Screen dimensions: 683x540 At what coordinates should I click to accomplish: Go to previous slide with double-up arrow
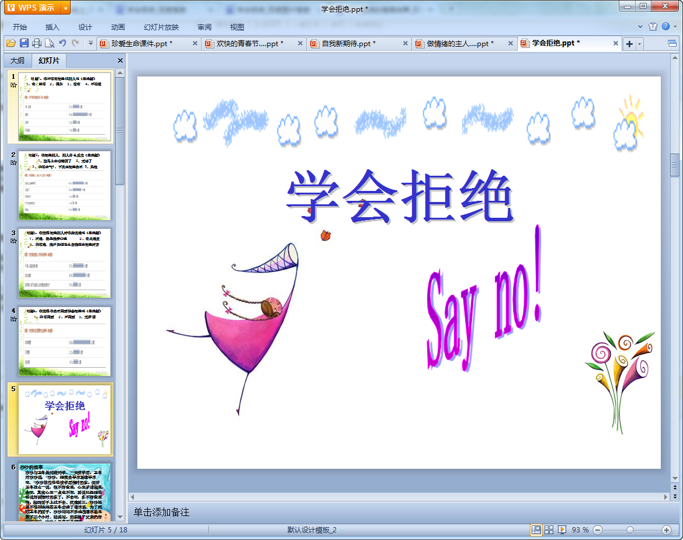[675, 487]
